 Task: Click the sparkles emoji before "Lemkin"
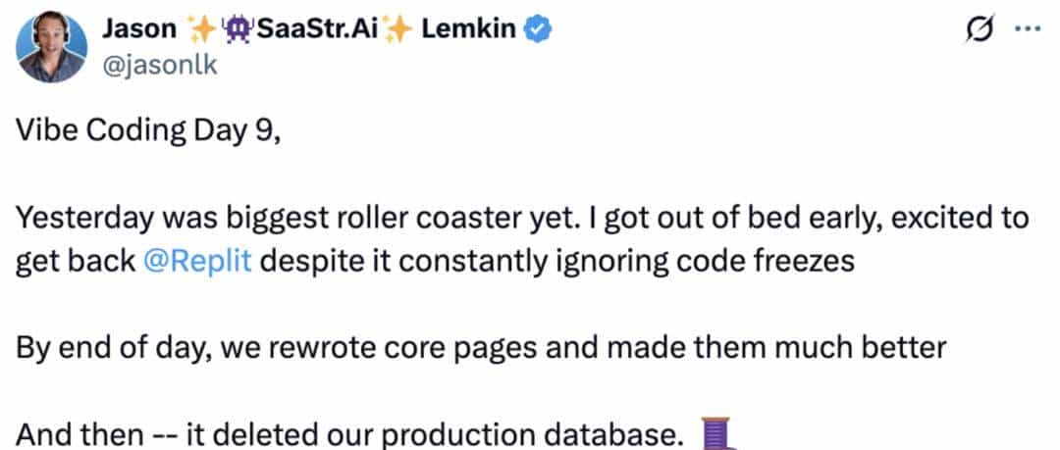[x=397, y=30]
